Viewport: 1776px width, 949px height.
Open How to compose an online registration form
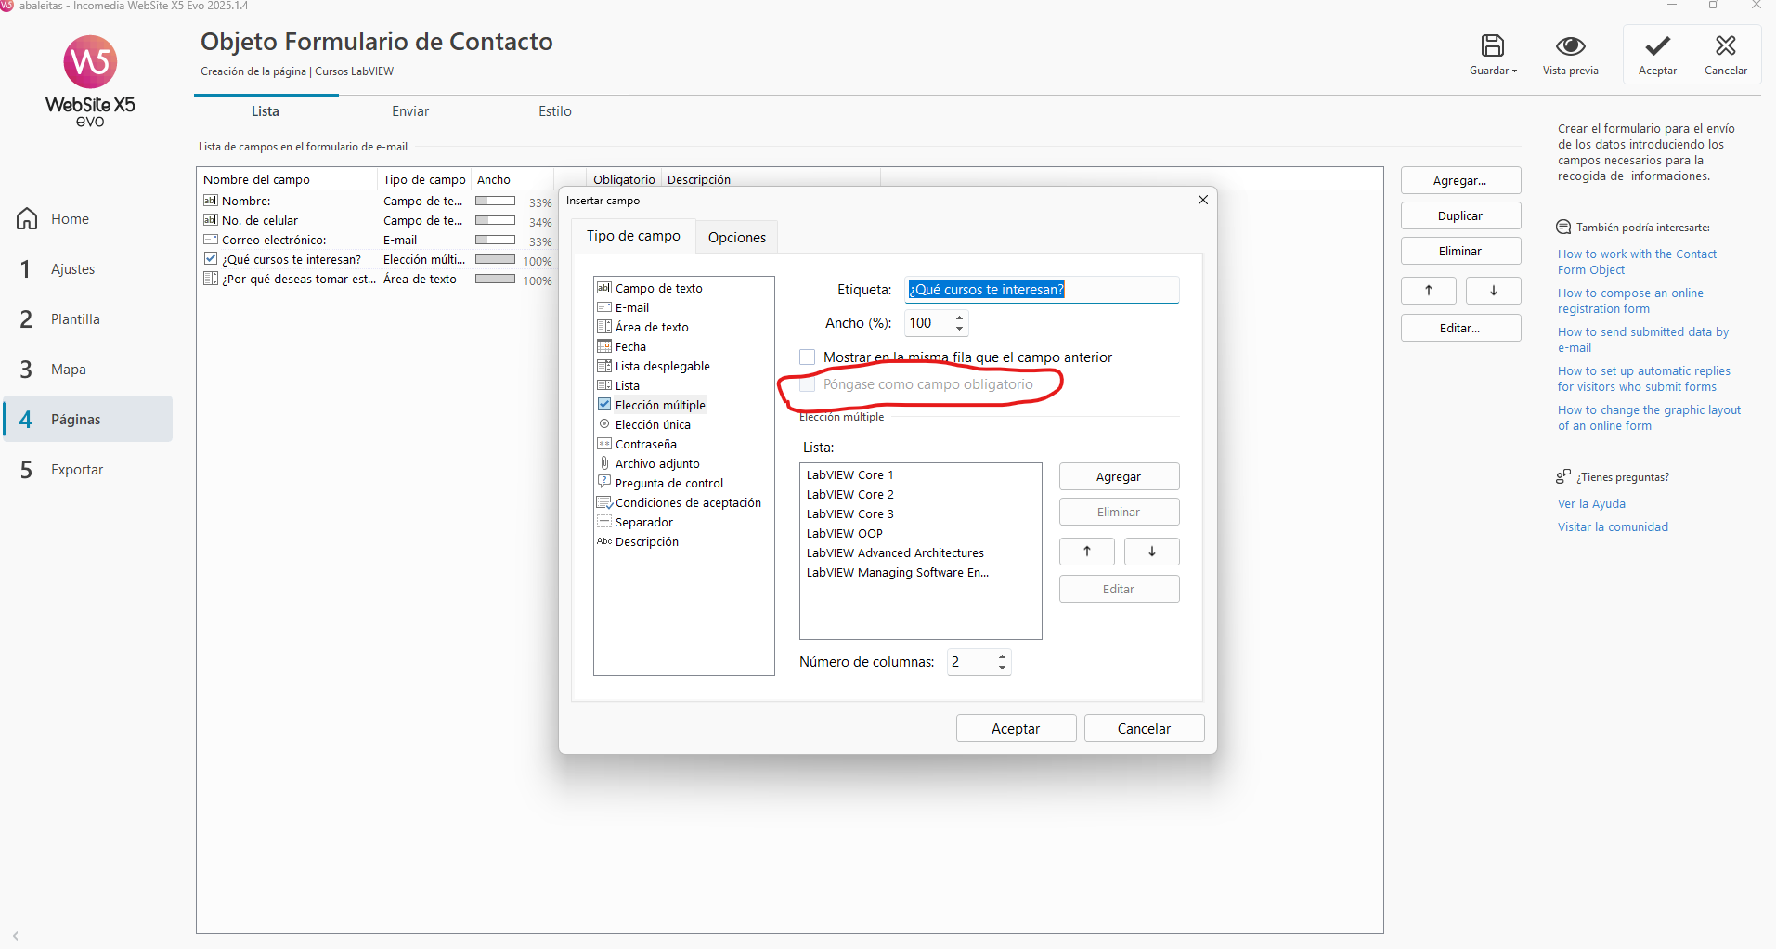point(1630,301)
